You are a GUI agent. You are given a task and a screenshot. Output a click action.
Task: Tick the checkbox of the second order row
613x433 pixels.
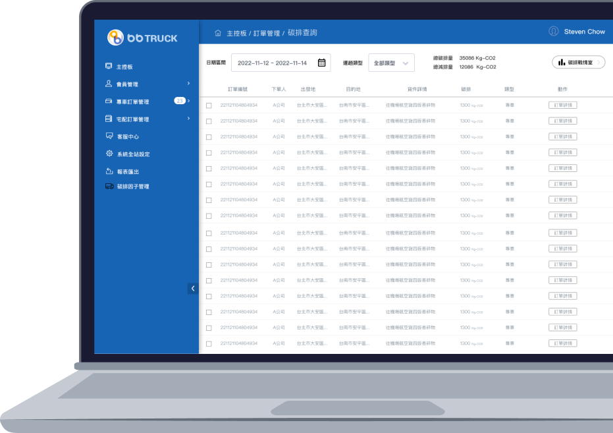point(209,121)
